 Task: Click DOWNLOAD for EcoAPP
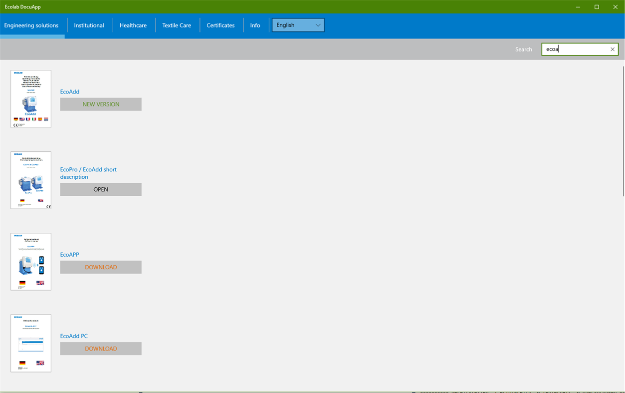coord(100,267)
